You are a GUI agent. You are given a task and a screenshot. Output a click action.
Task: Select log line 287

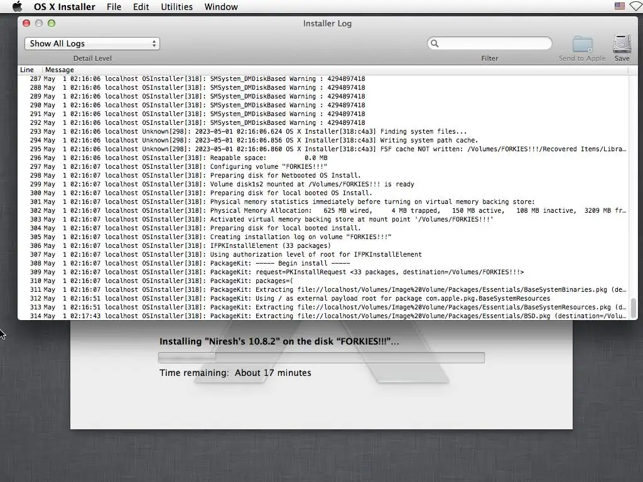pyautogui.click(x=323, y=78)
